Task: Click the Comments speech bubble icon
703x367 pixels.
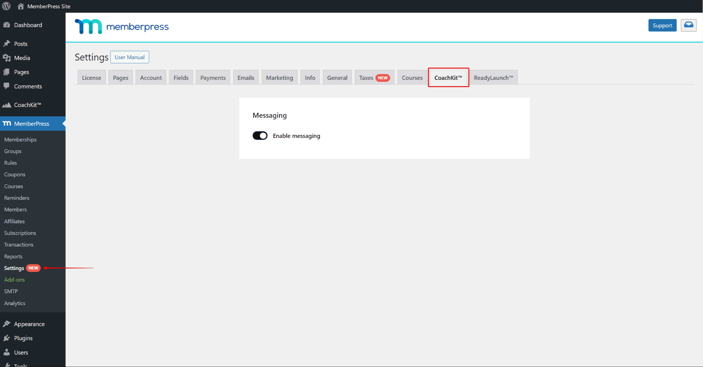Action: tap(7, 86)
